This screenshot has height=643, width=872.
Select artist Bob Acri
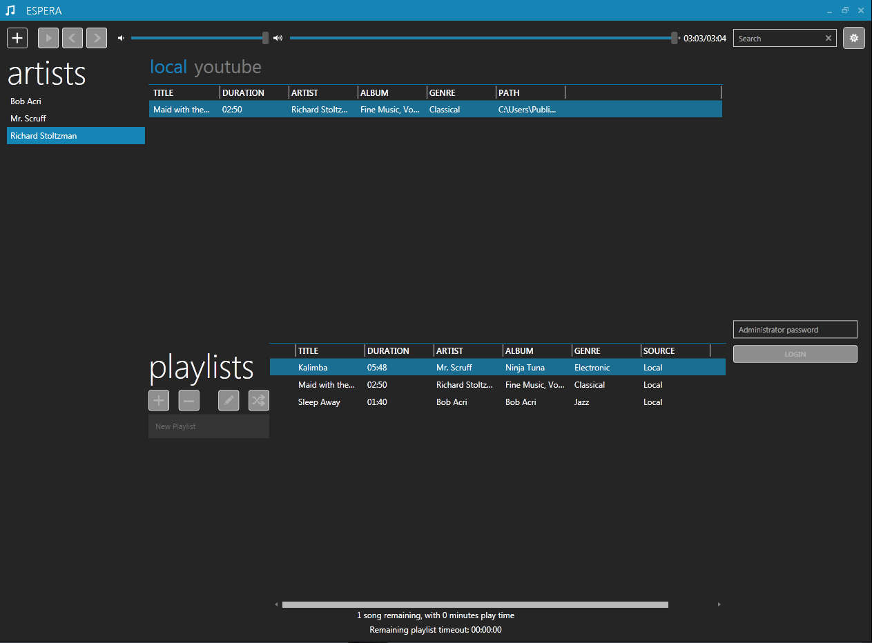tap(26, 101)
